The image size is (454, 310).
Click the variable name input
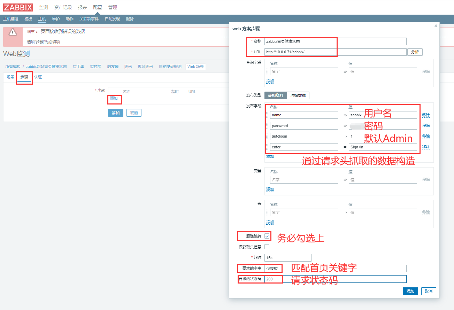304,180
